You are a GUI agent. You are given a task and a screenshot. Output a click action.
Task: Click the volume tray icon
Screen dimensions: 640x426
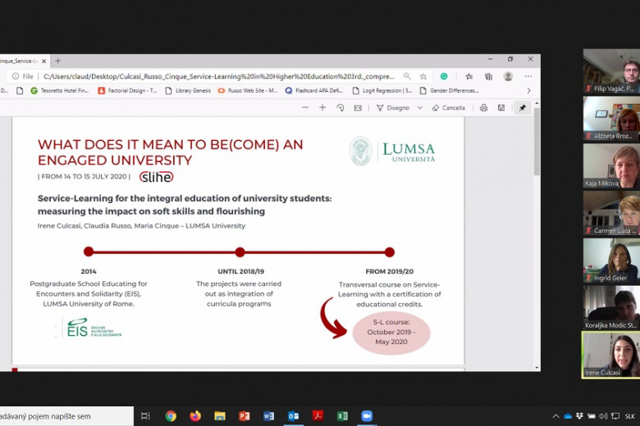[603, 416]
